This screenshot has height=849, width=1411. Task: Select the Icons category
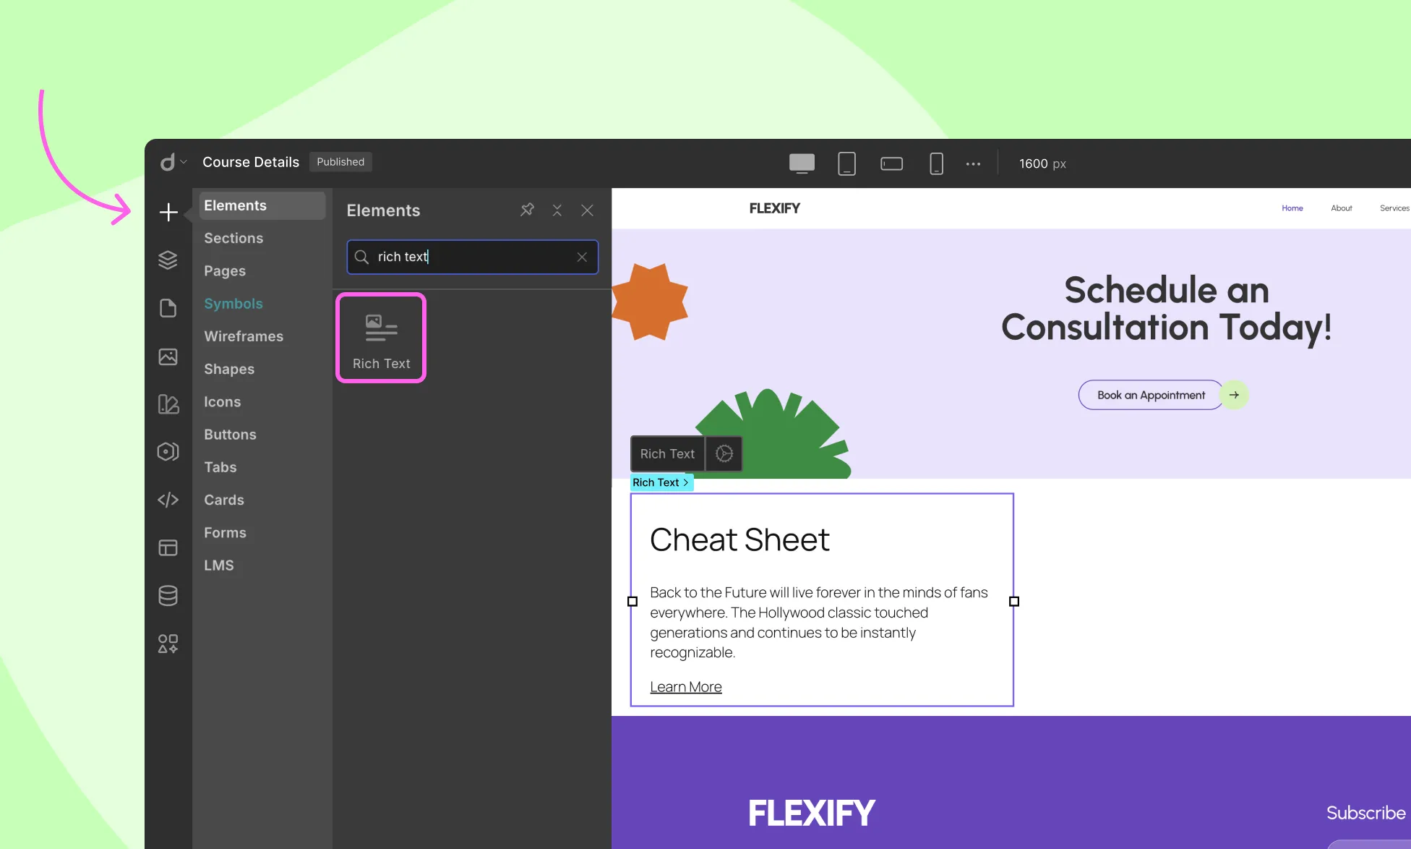tap(223, 401)
